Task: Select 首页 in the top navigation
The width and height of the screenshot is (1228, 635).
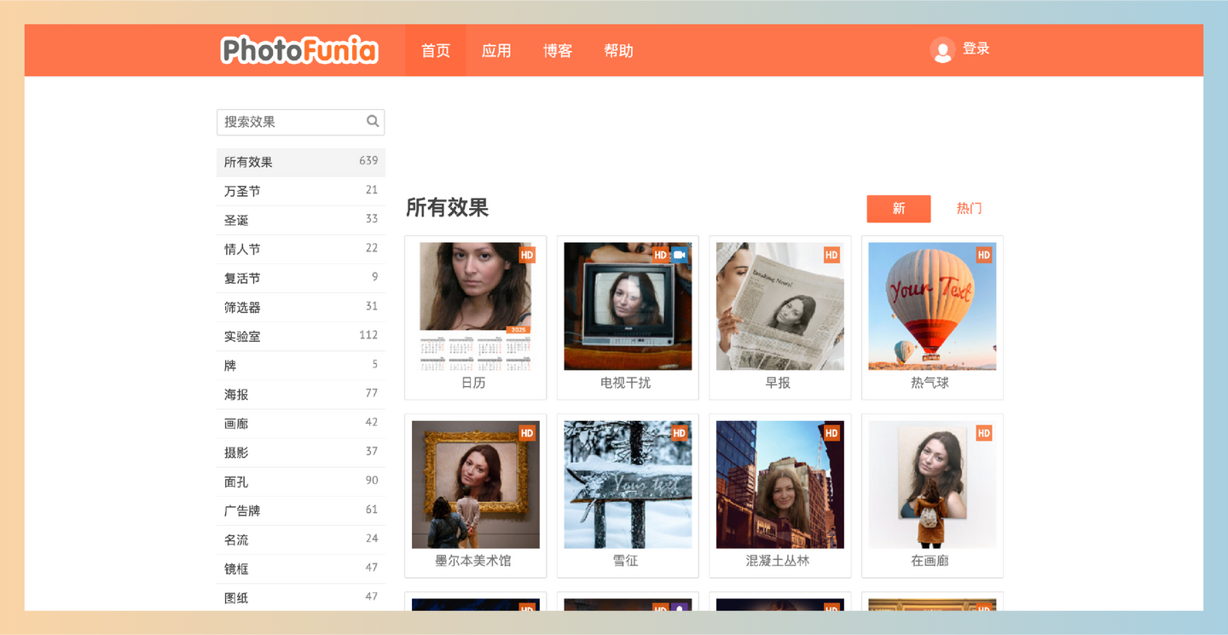Action: [x=435, y=50]
